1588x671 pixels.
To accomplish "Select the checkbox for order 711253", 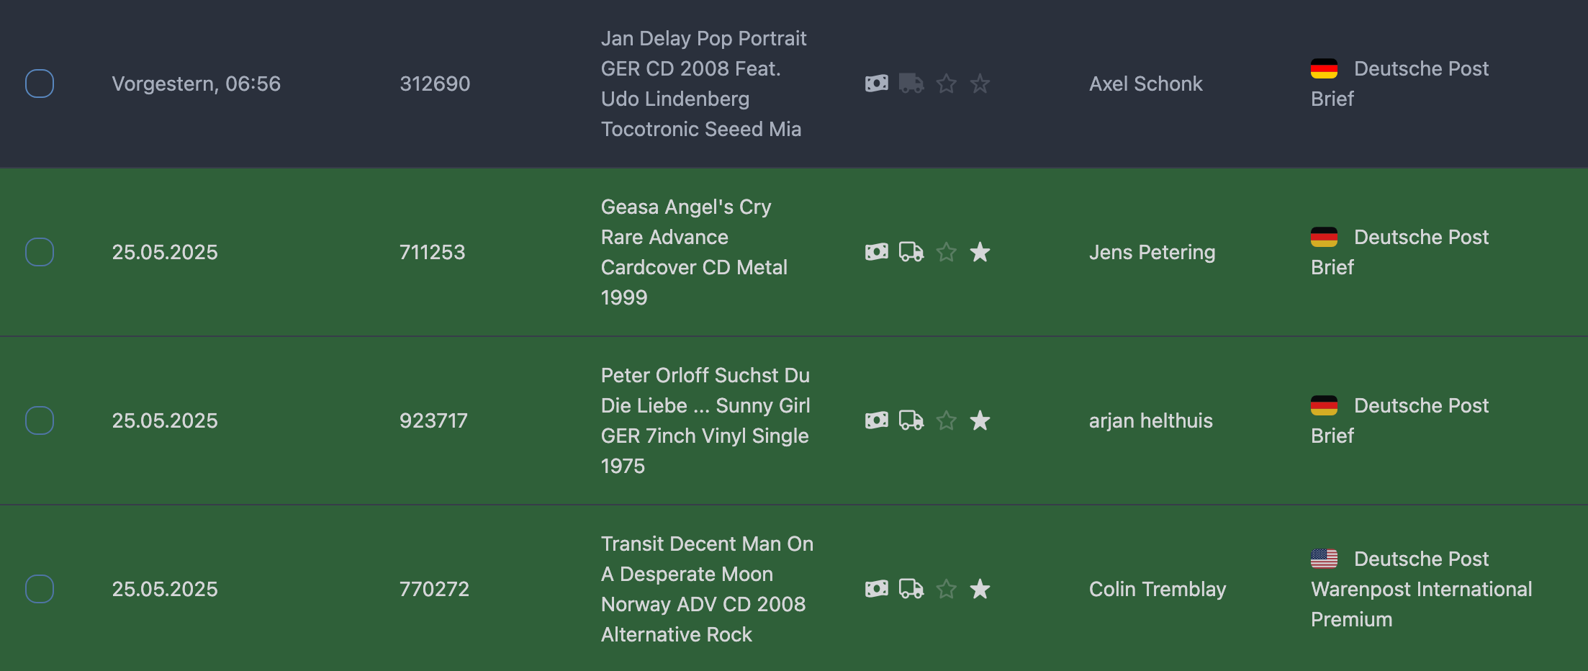I will [x=40, y=252].
